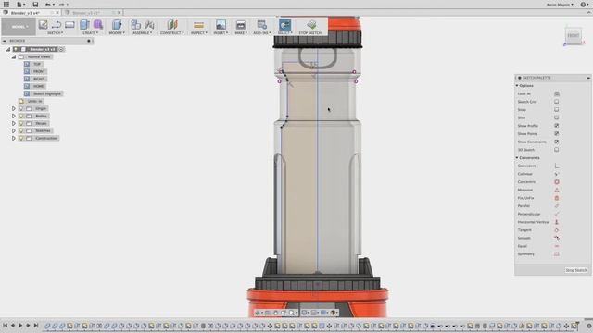The image size is (593, 333).
Task: Open the CONSTRUCT dropdown menu
Action: coord(172,33)
